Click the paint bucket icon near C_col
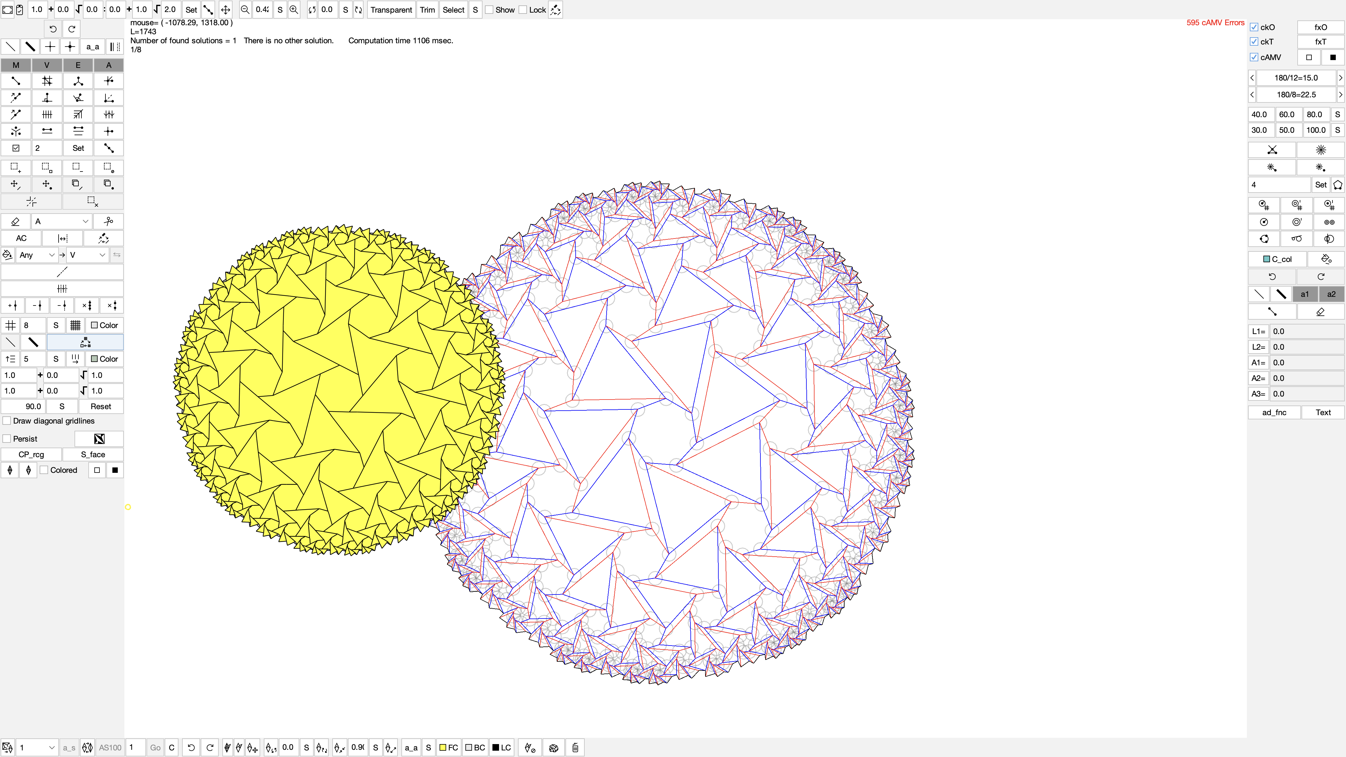Screen dimensions: 1346x757 click(x=1326, y=259)
